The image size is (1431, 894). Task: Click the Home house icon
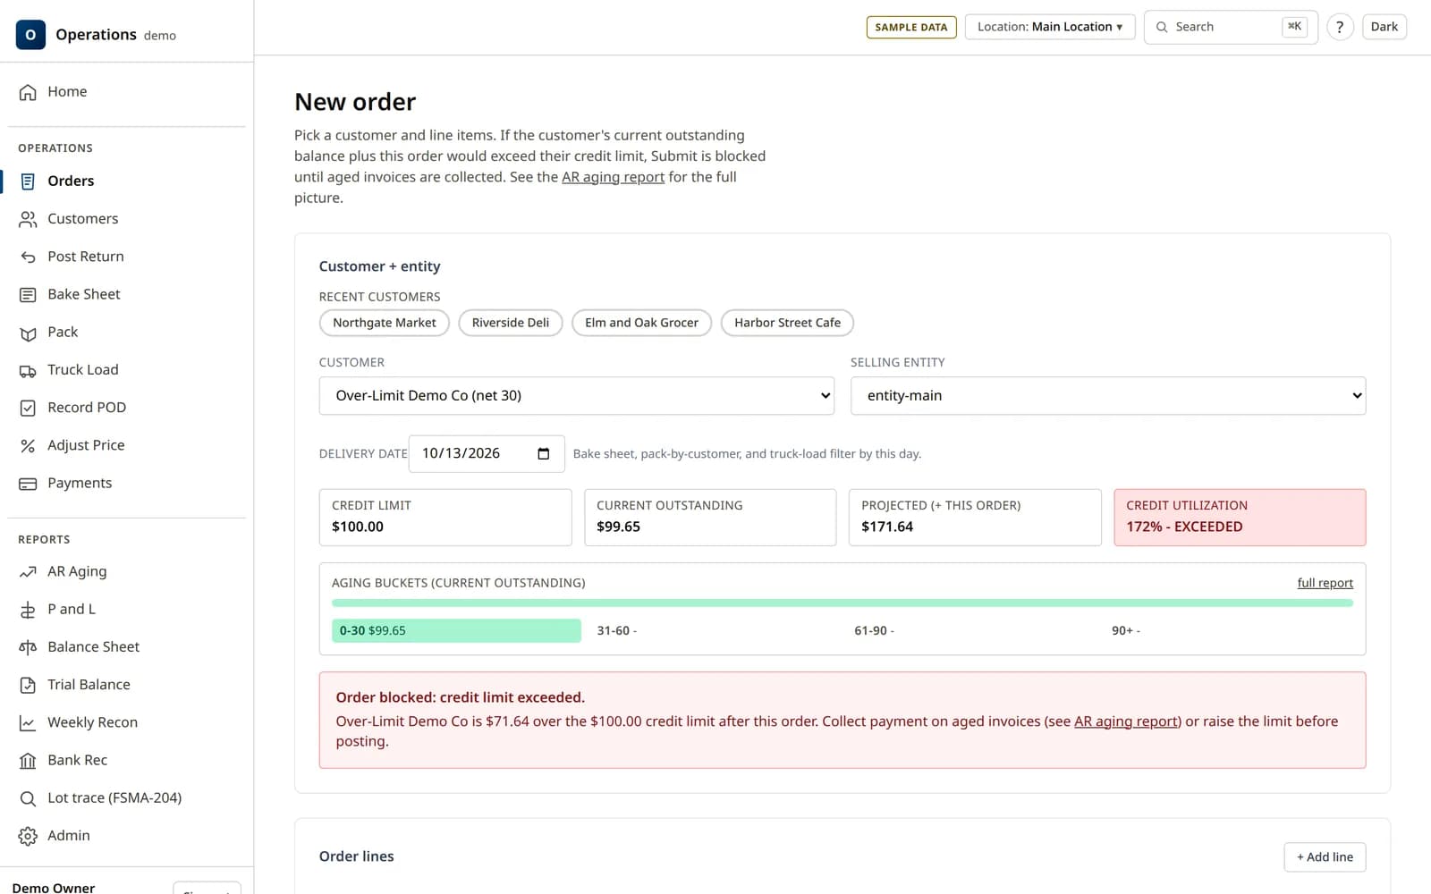[28, 92]
